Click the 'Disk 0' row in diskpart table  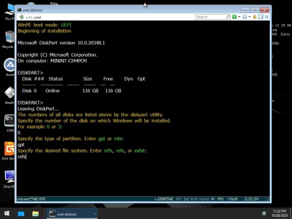[72, 91]
